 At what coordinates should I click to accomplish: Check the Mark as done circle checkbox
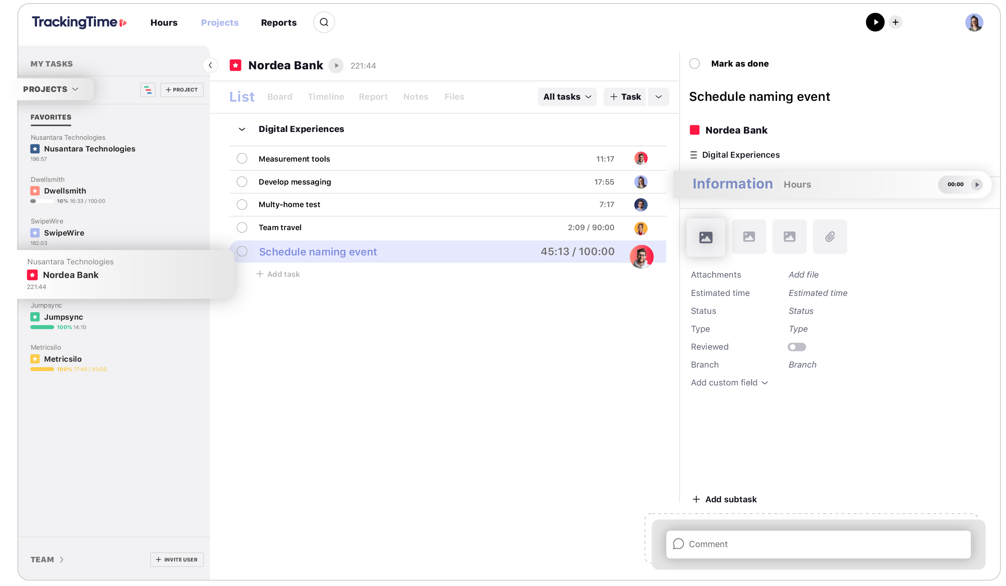695,64
